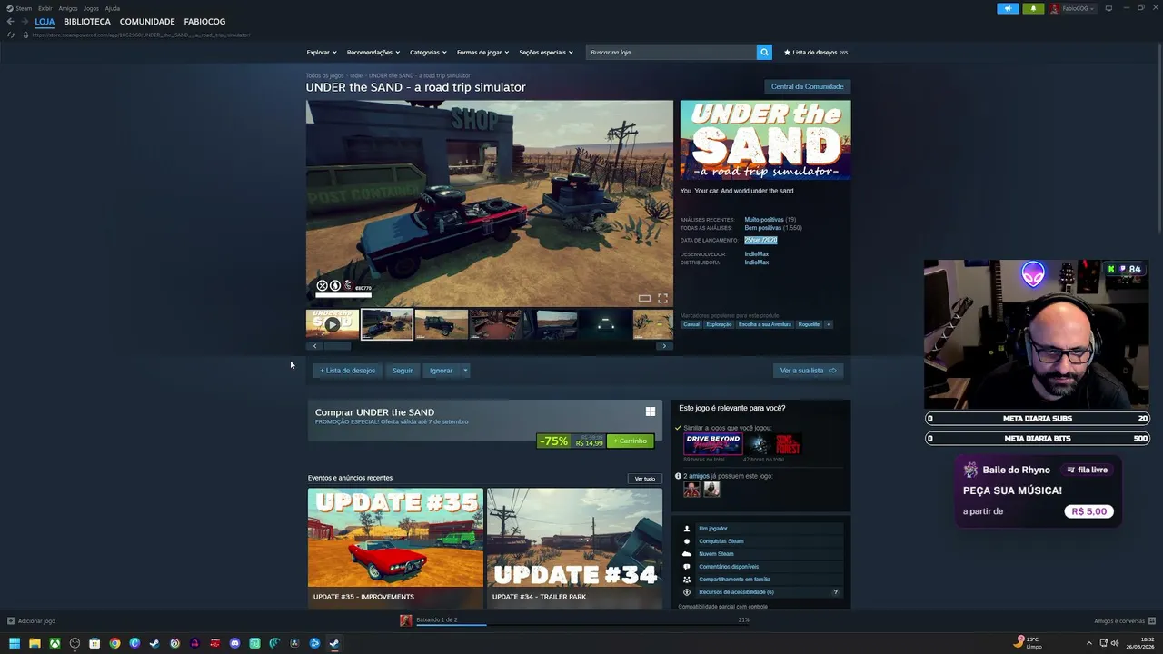Open the Steam announcements megaphone icon
This screenshot has width=1163, height=654.
(x=1008, y=8)
